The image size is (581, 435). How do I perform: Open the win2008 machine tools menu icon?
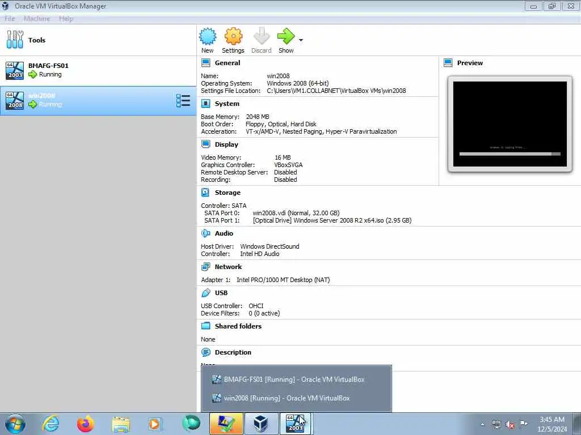(183, 101)
